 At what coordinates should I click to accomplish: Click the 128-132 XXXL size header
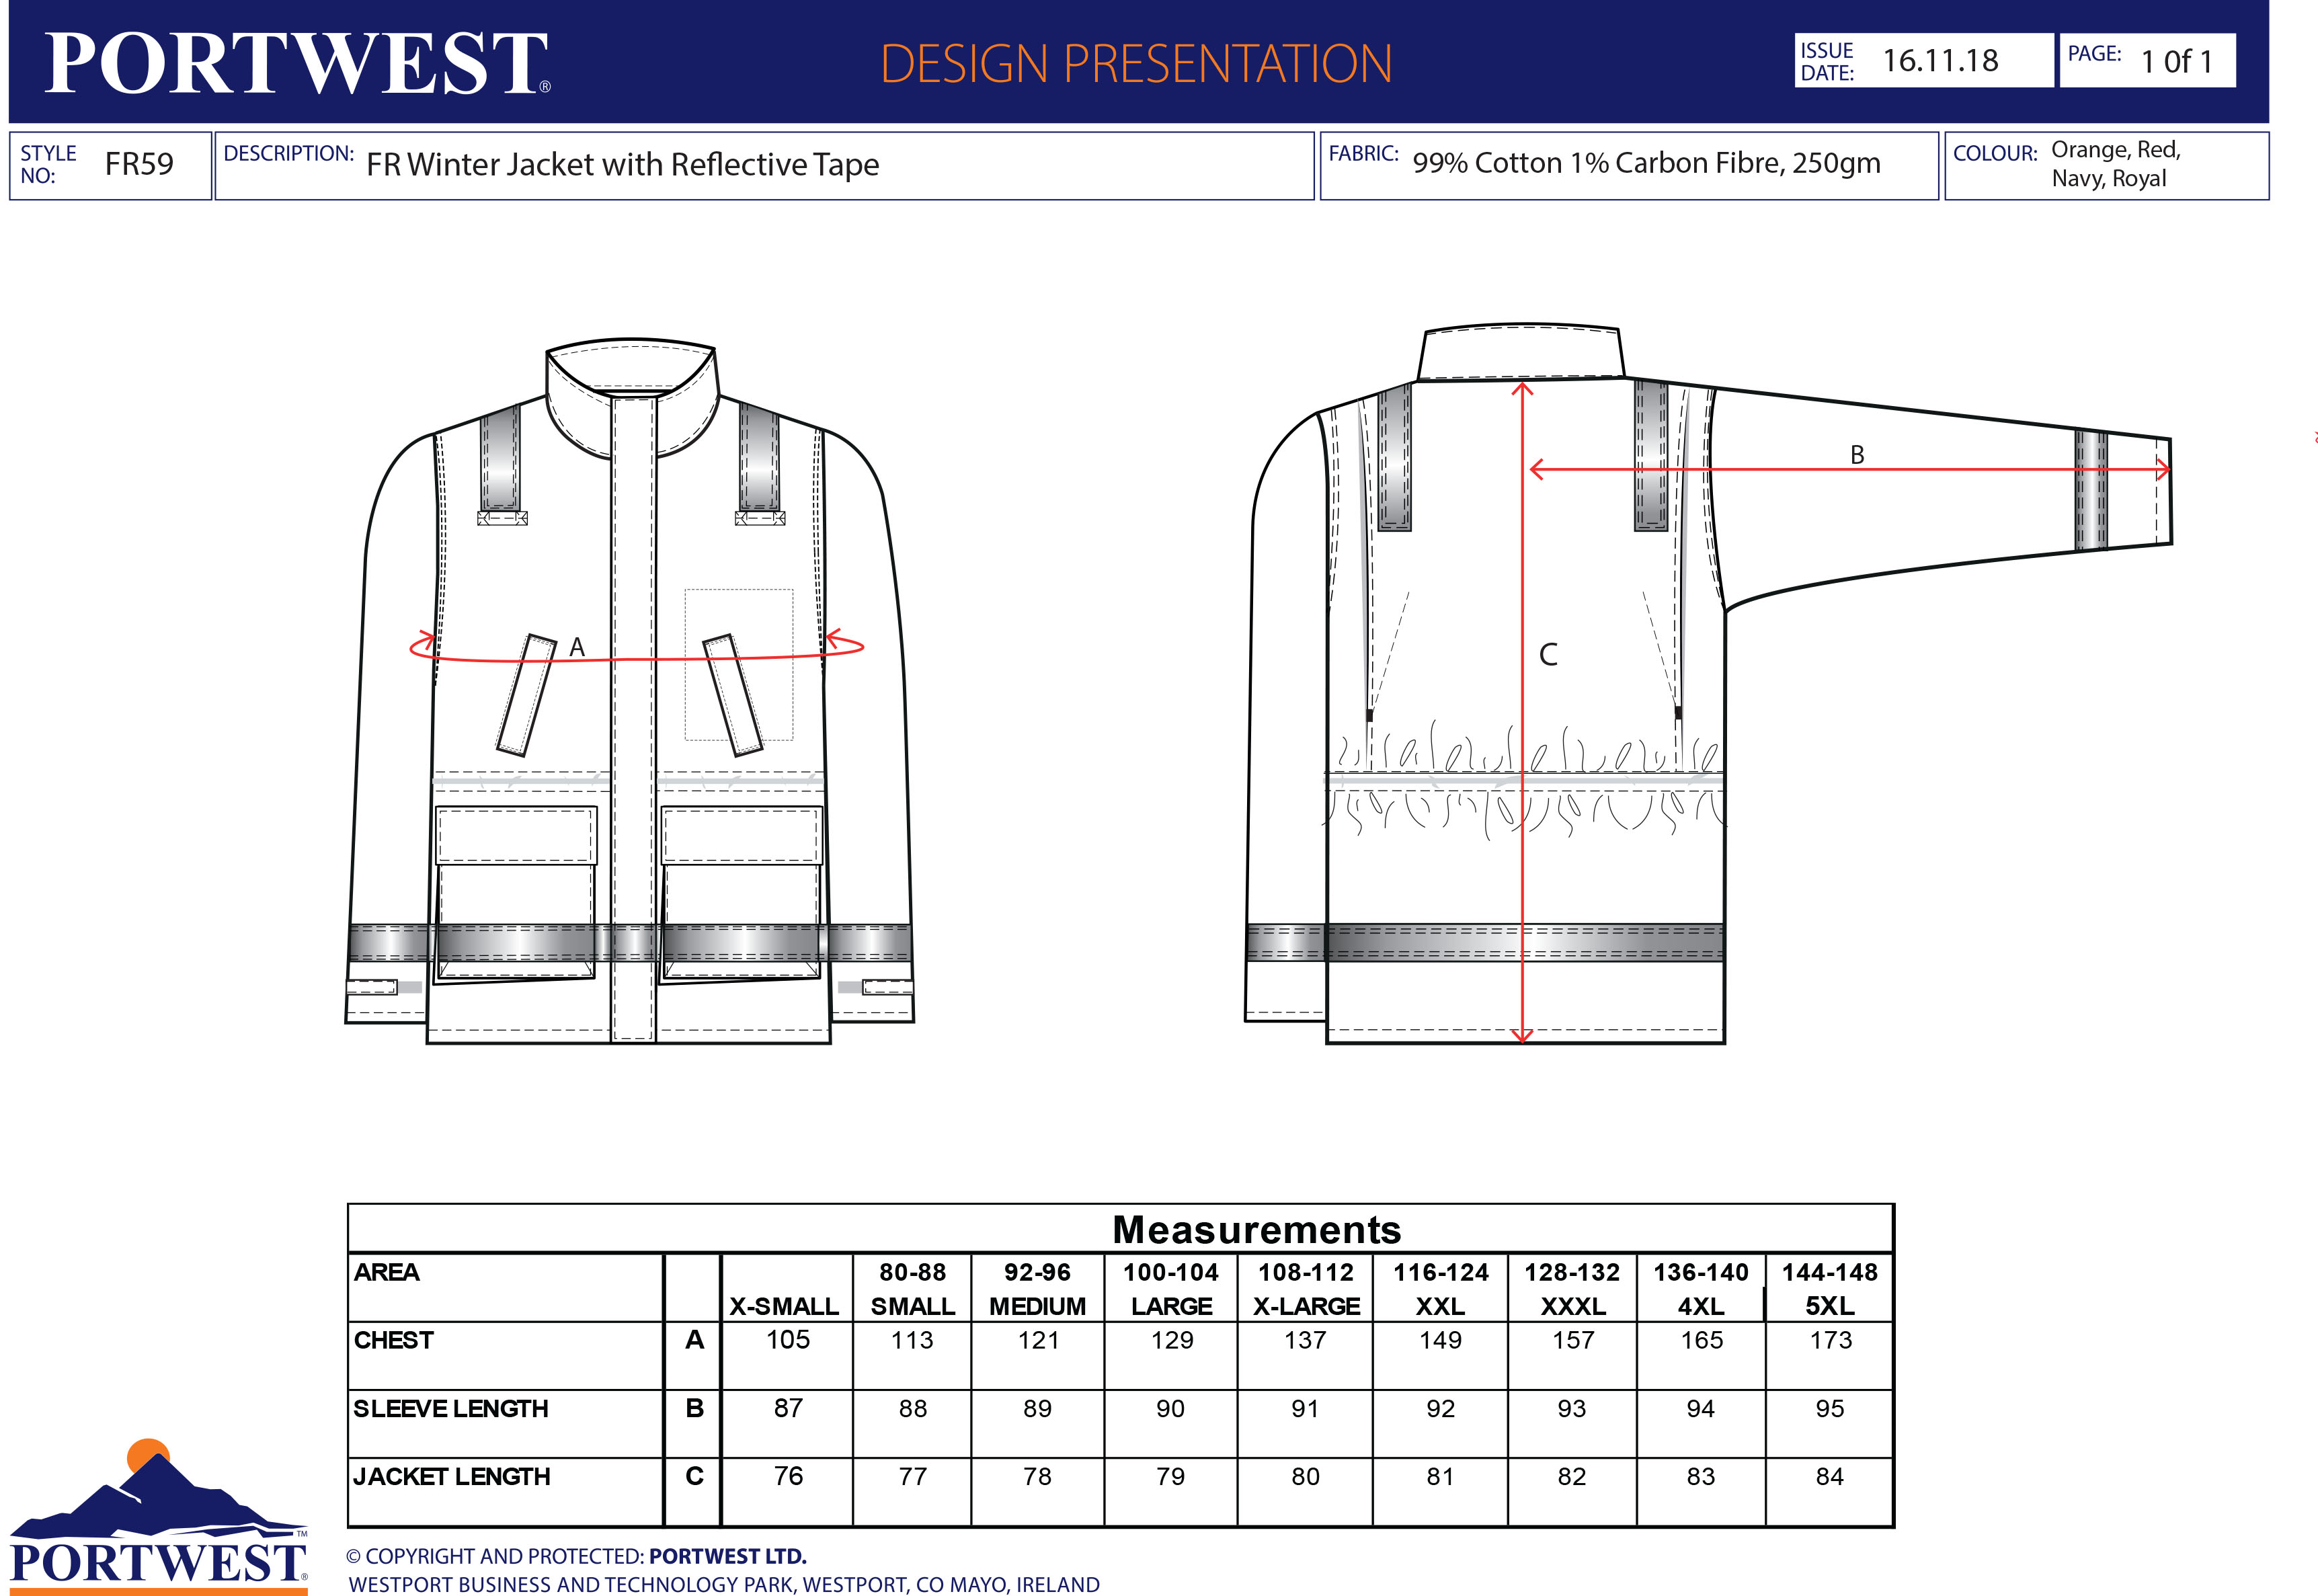point(1572,1289)
